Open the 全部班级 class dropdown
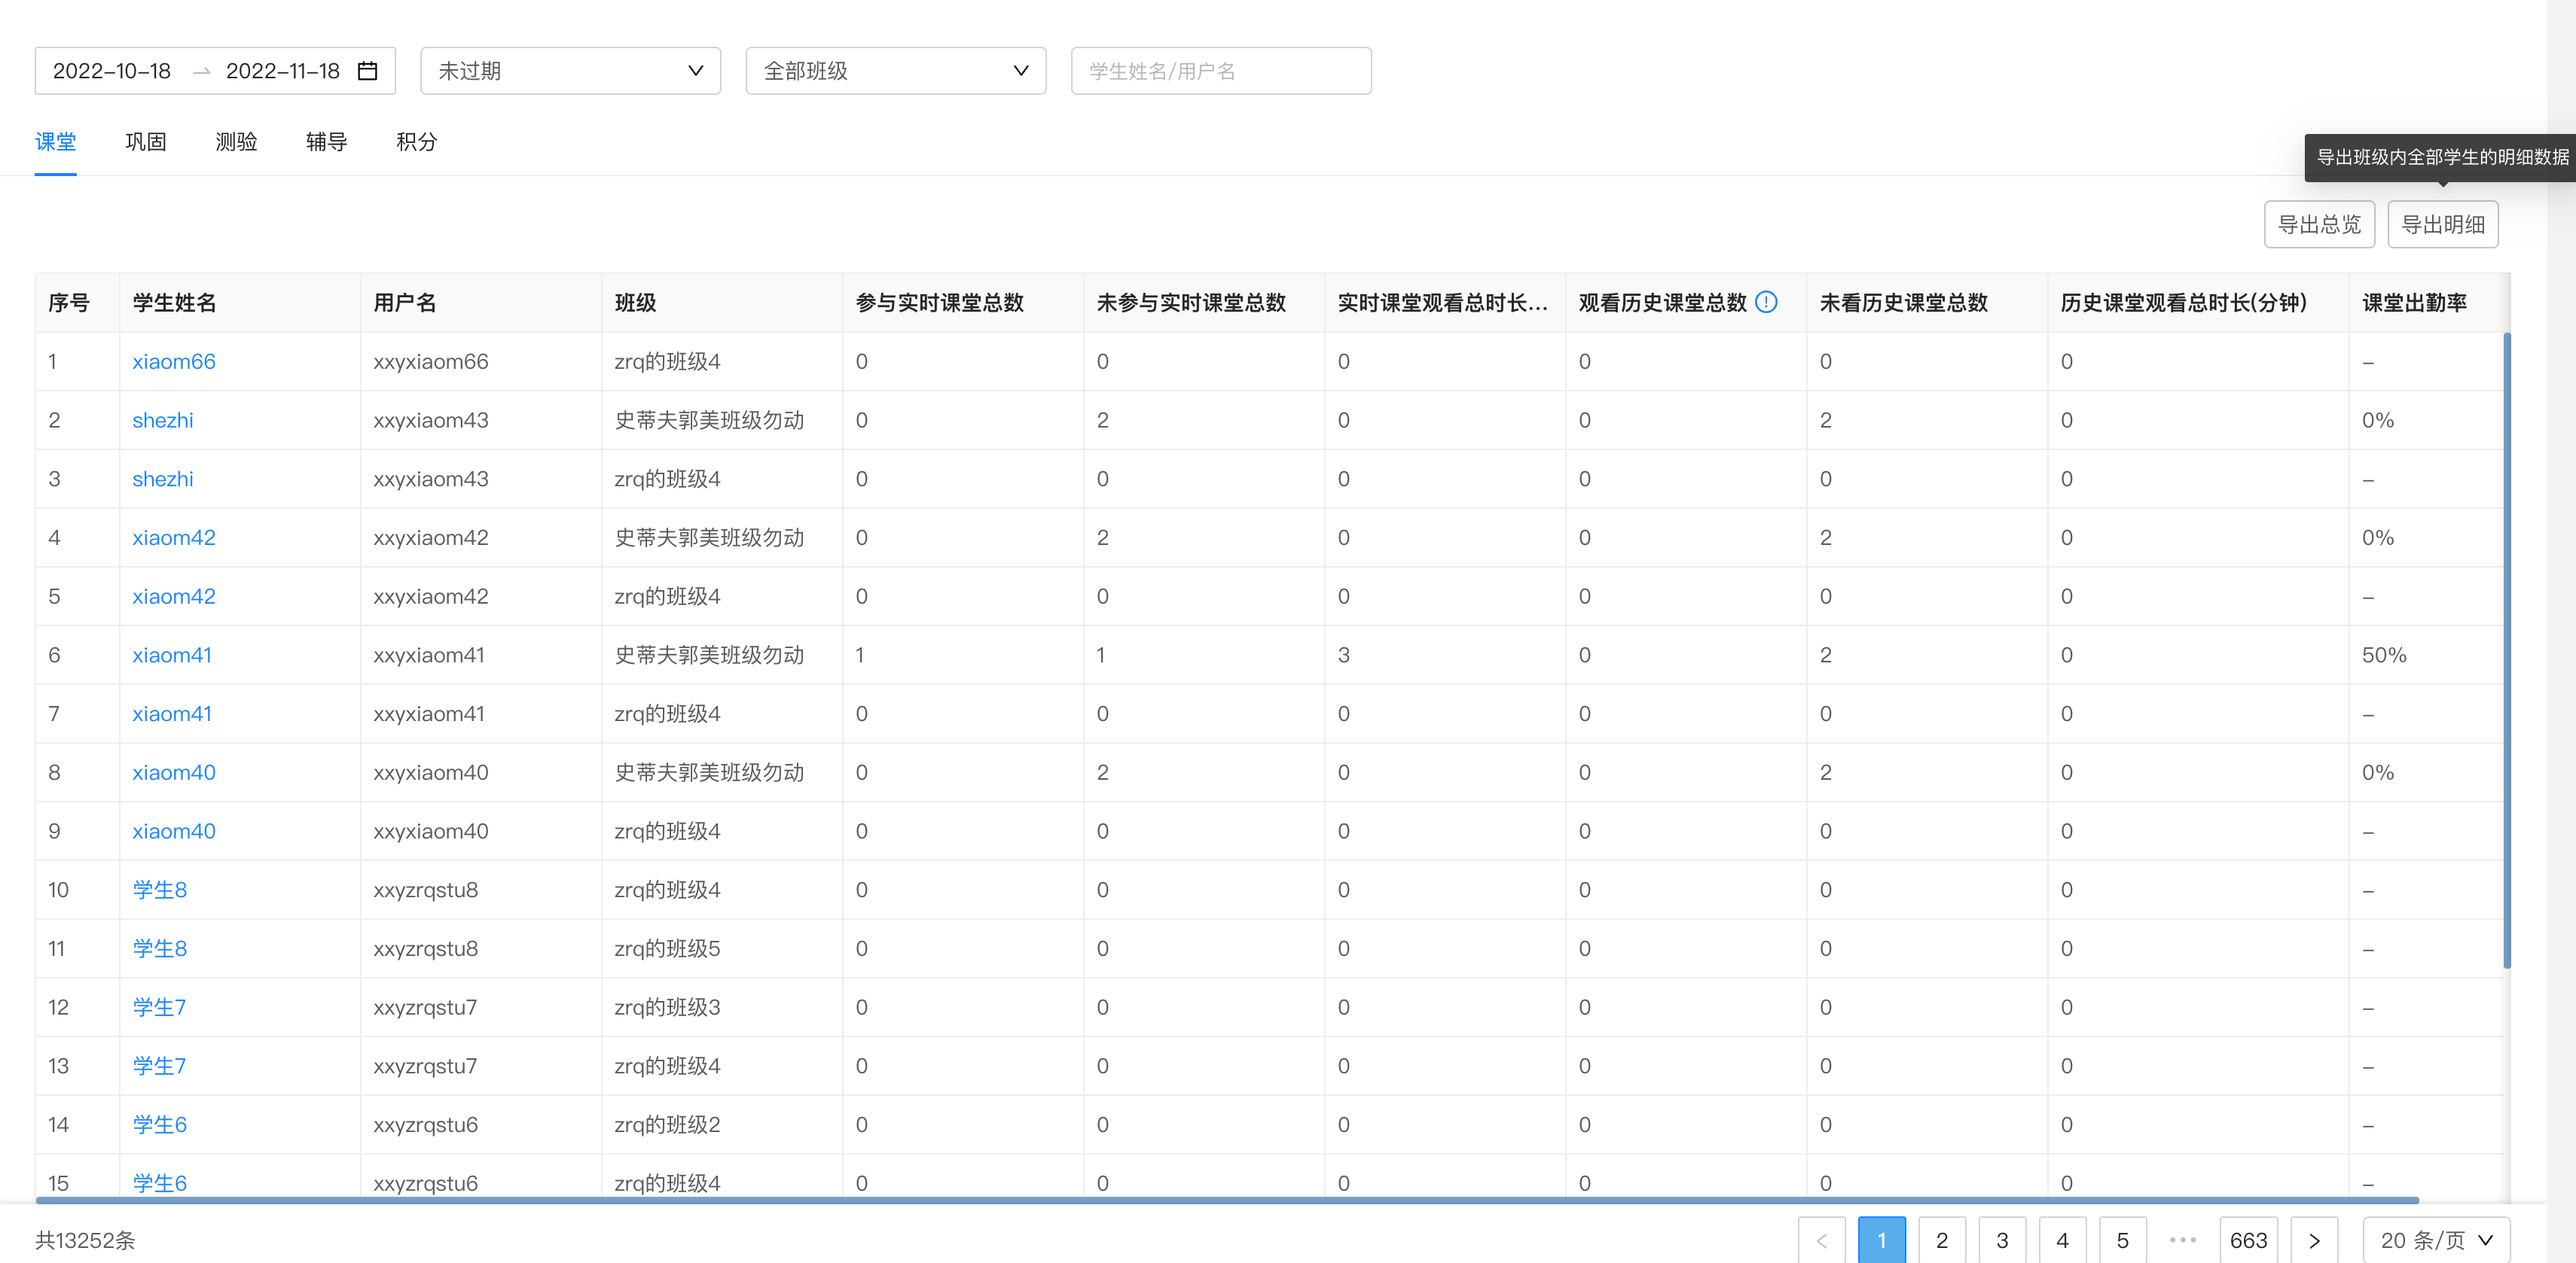The width and height of the screenshot is (2576, 1263). click(895, 71)
